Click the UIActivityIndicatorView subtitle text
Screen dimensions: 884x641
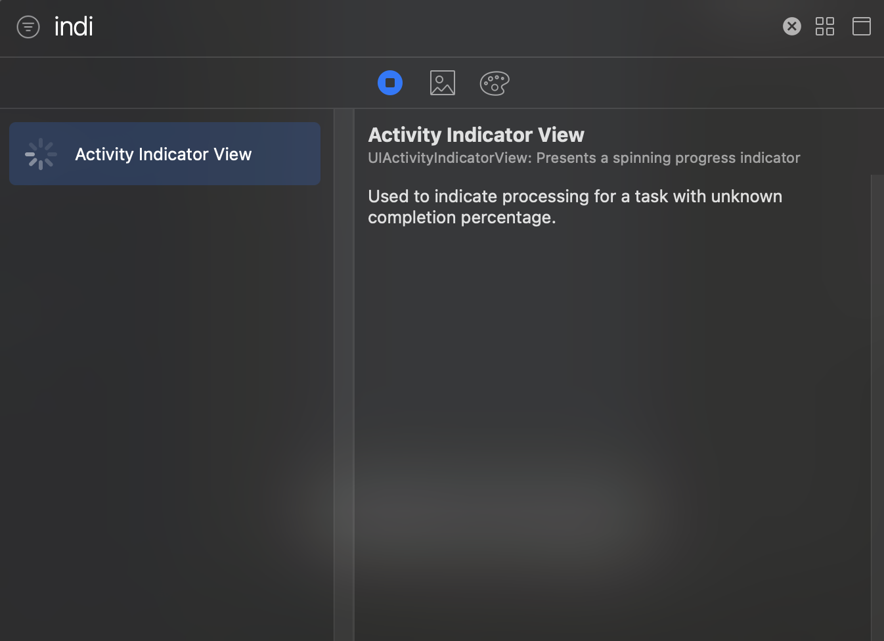click(583, 158)
